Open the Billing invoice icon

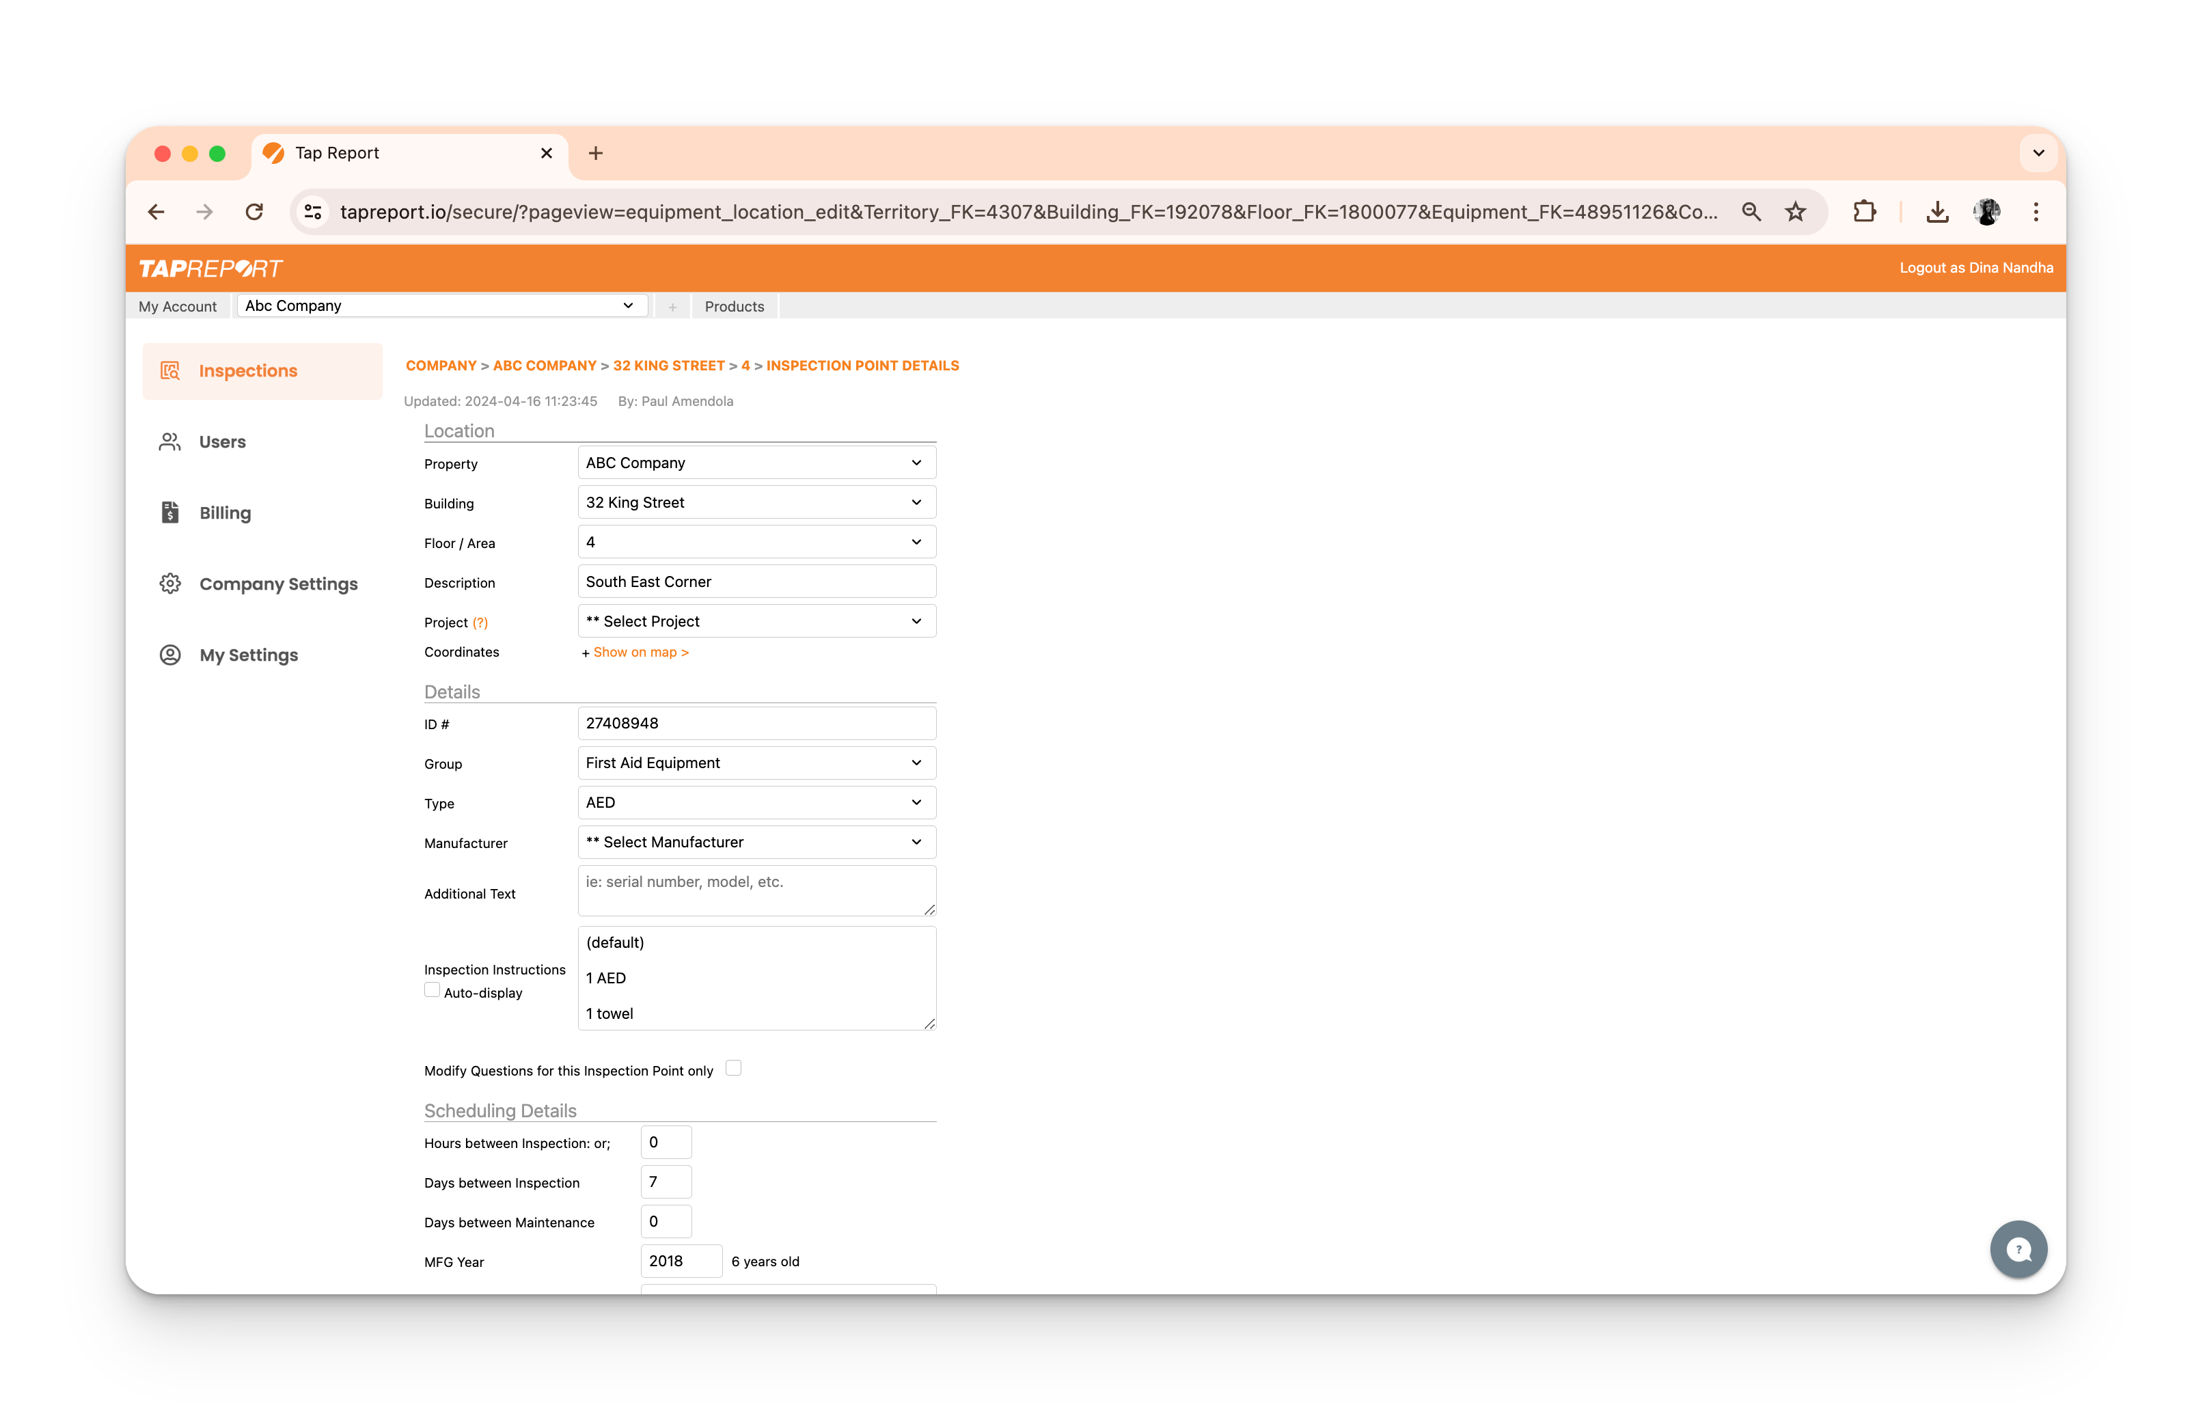pos(170,513)
